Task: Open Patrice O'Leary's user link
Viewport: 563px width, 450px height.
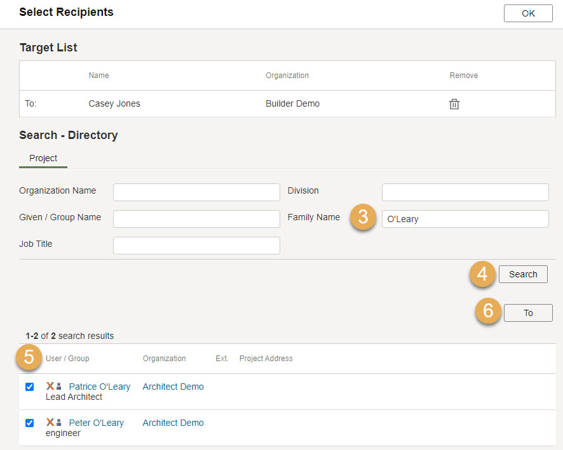Action: click(100, 387)
